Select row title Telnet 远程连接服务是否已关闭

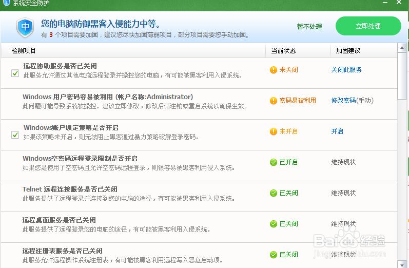pos(70,189)
